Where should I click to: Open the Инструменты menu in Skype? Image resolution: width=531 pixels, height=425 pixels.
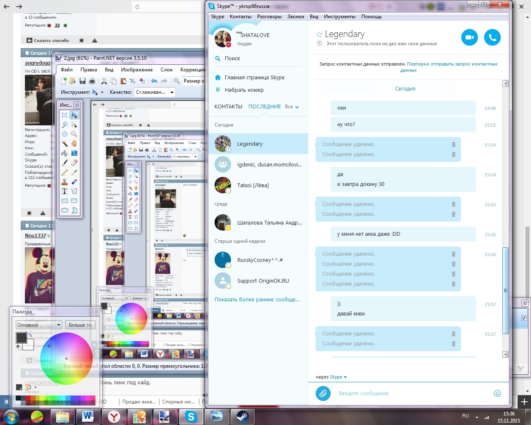click(340, 17)
